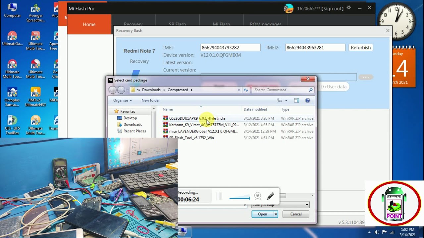Expand the Compressed breadcrumb arrow
424x238 pixels.
(x=191, y=90)
